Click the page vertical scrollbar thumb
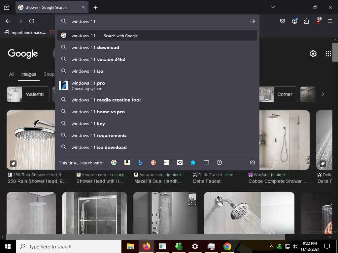The image size is (338, 253). tap(335, 52)
